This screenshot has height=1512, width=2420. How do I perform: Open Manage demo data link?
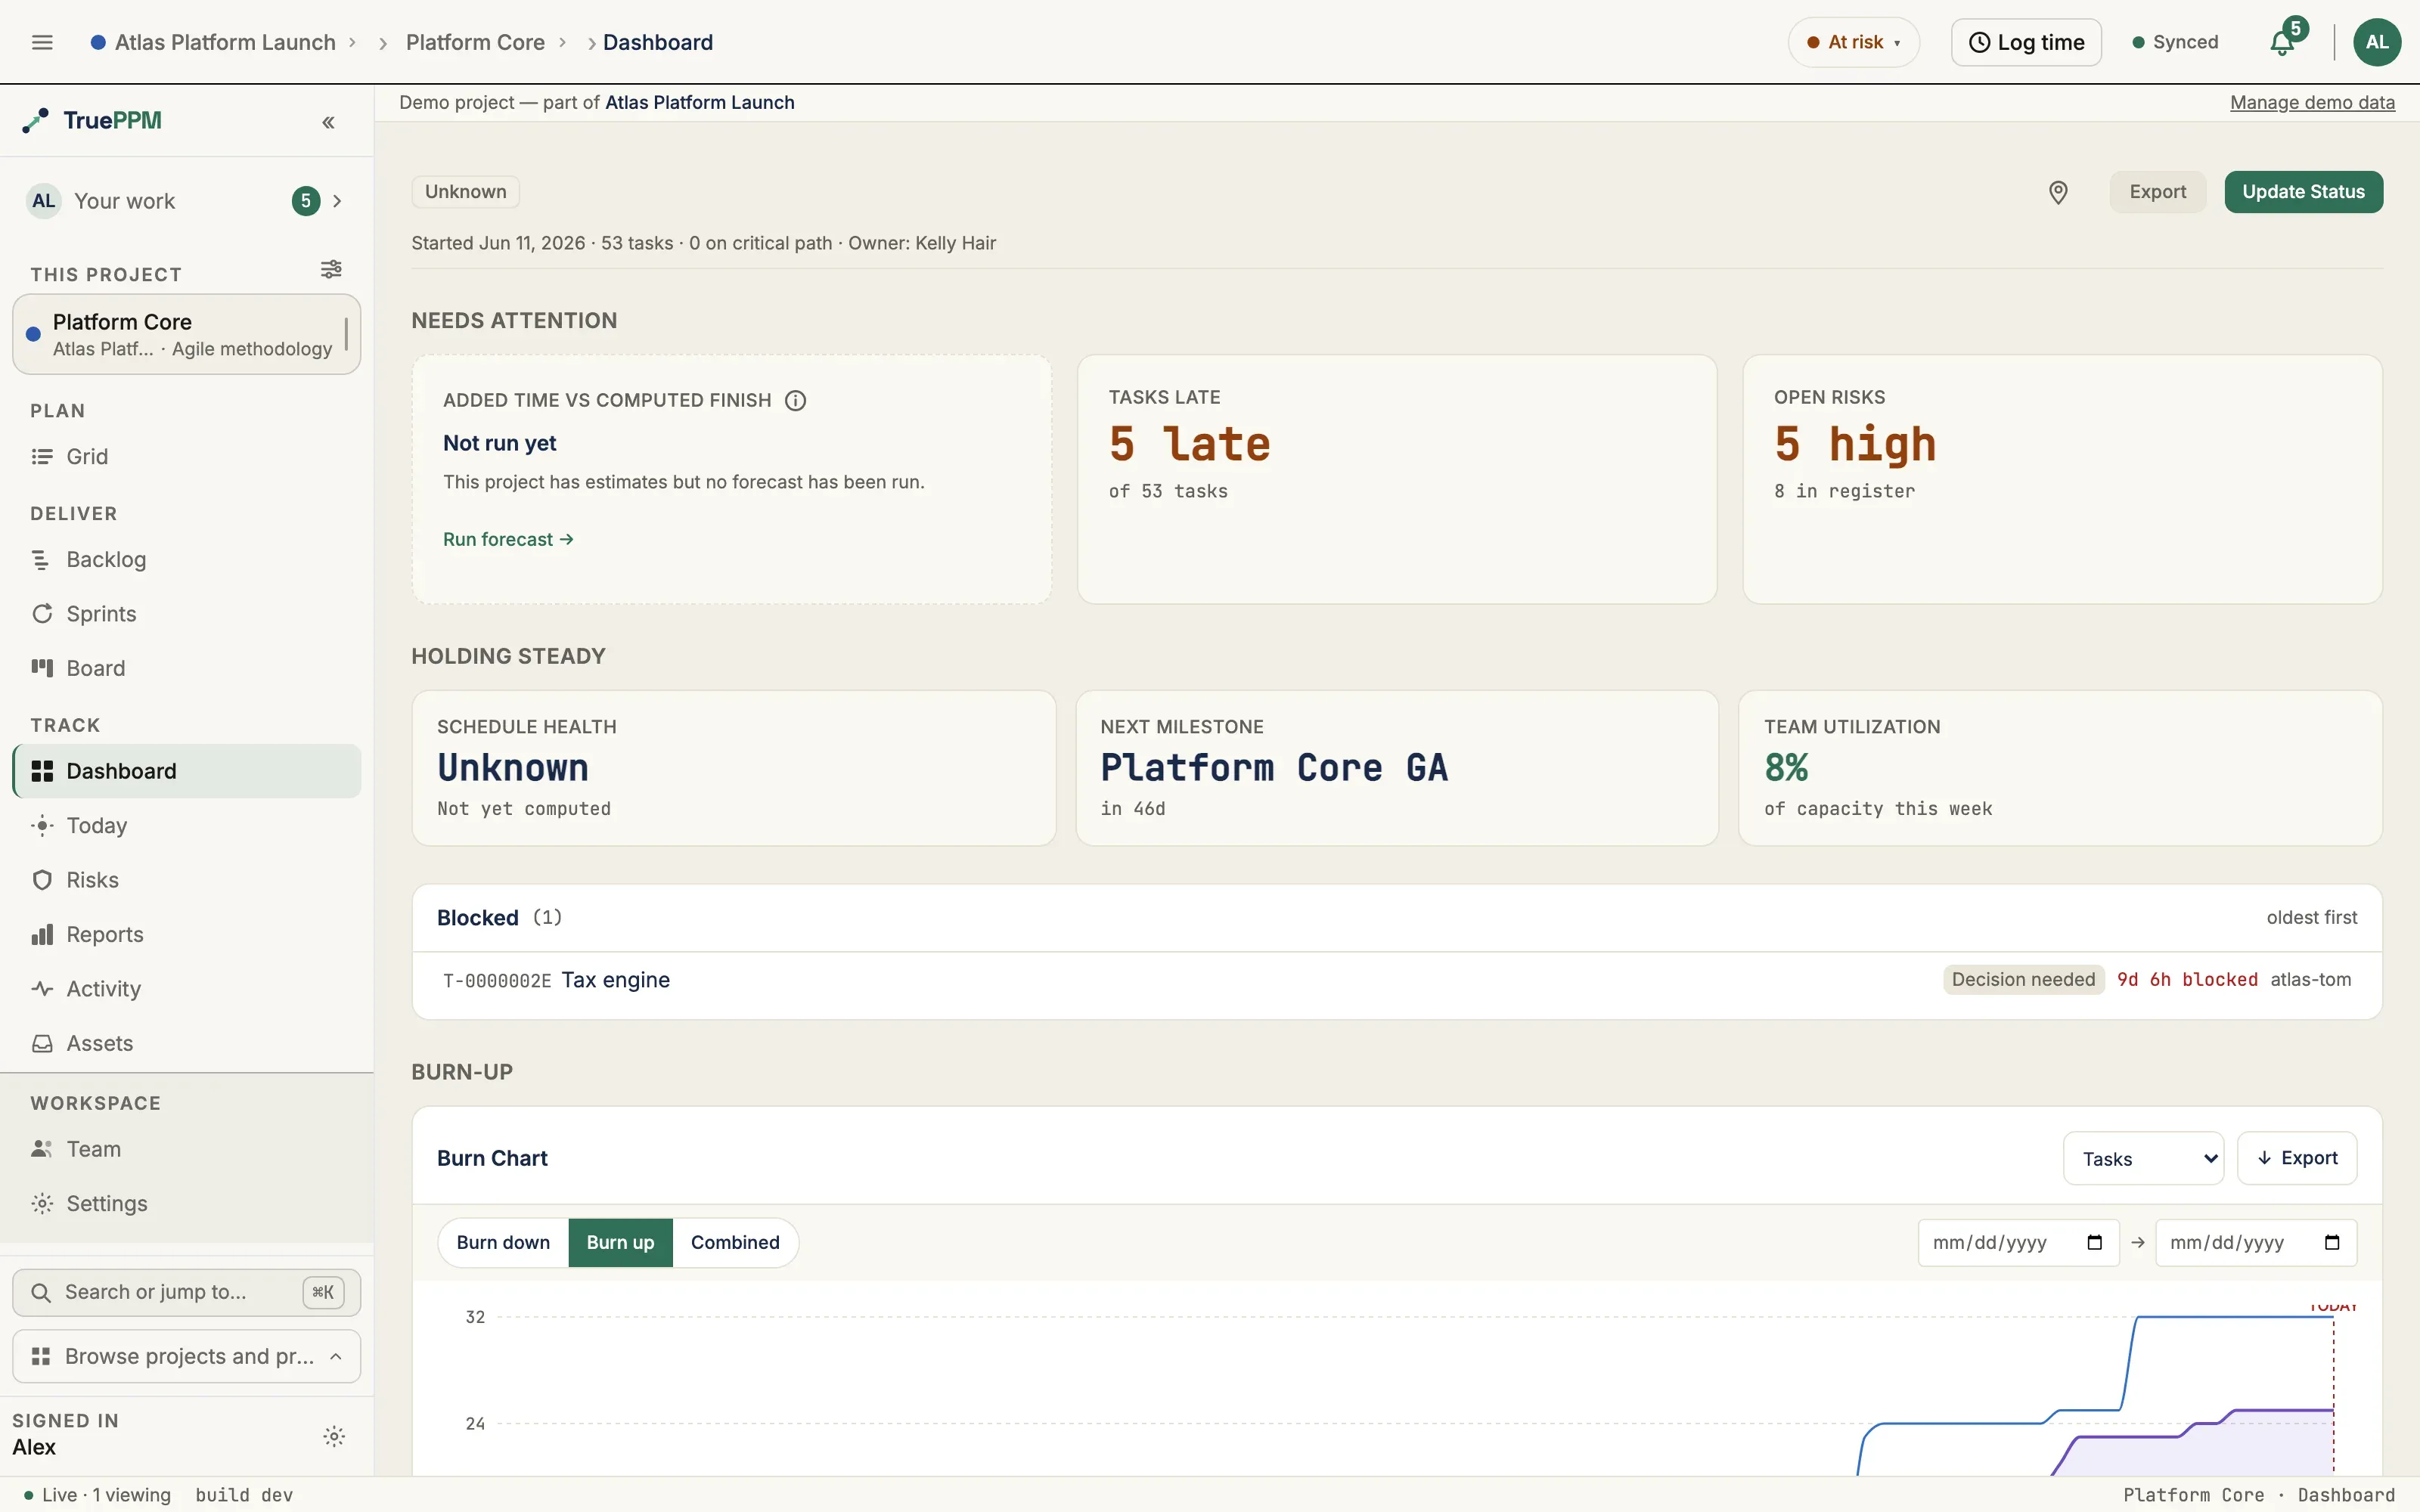(2312, 102)
